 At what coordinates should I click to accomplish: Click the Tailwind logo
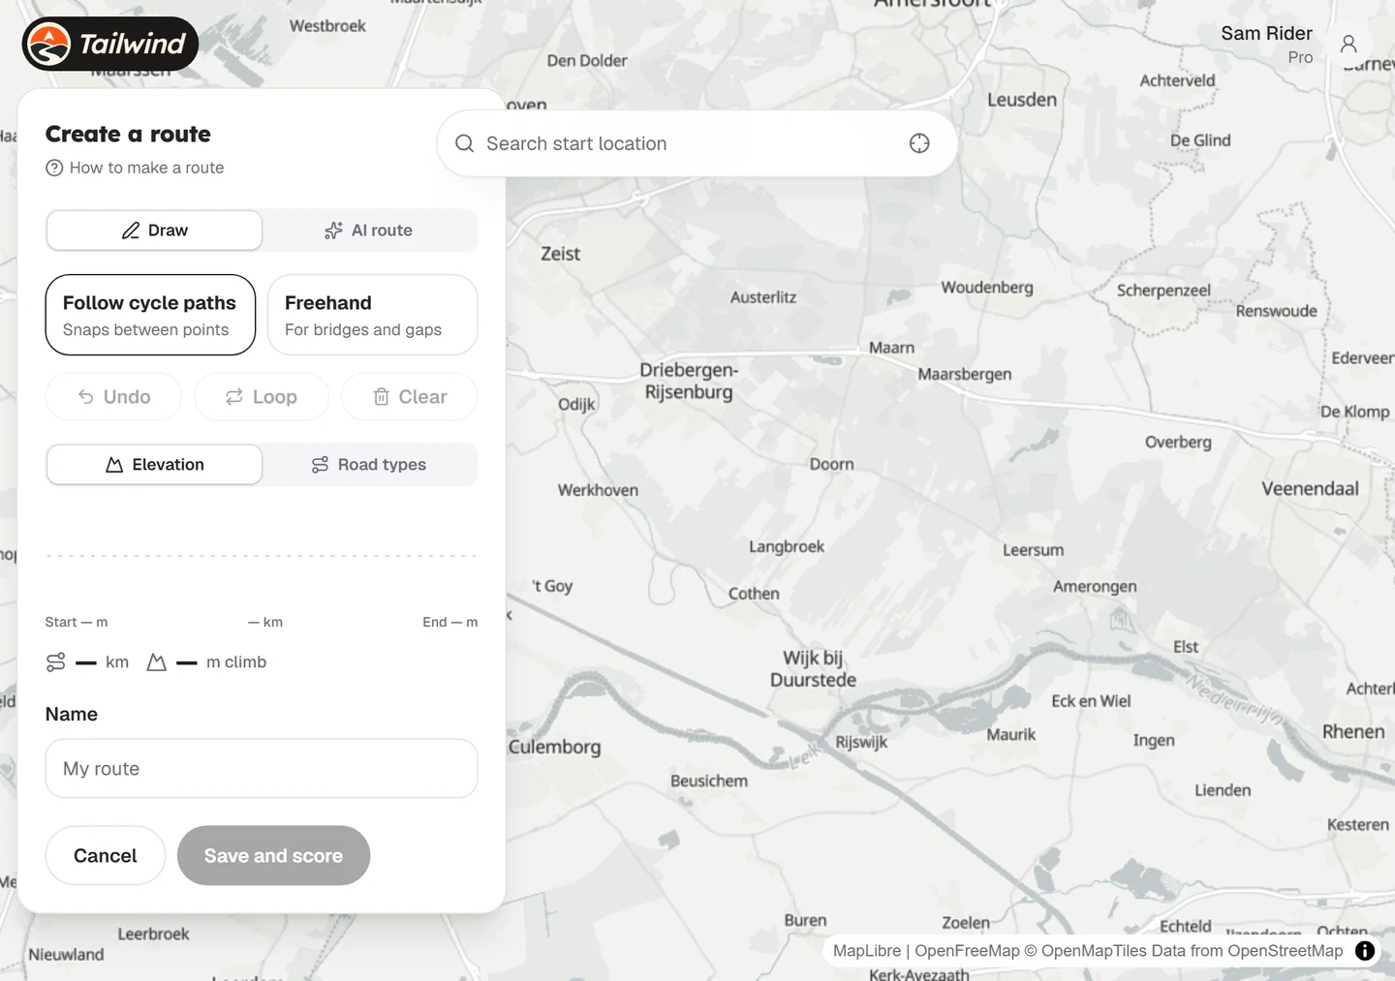pos(109,44)
